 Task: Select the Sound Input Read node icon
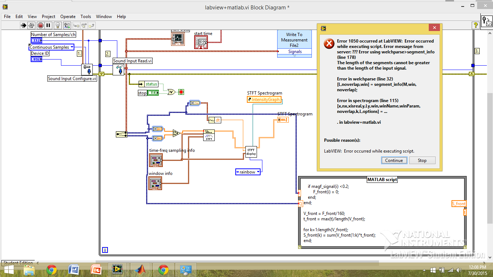(118, 70)
